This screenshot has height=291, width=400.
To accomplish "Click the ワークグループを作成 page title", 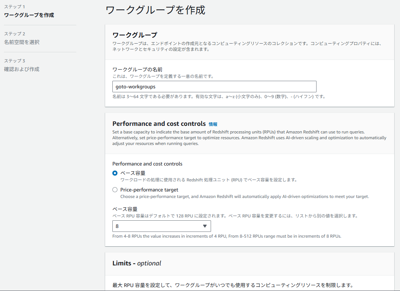I will coord(155,10).
